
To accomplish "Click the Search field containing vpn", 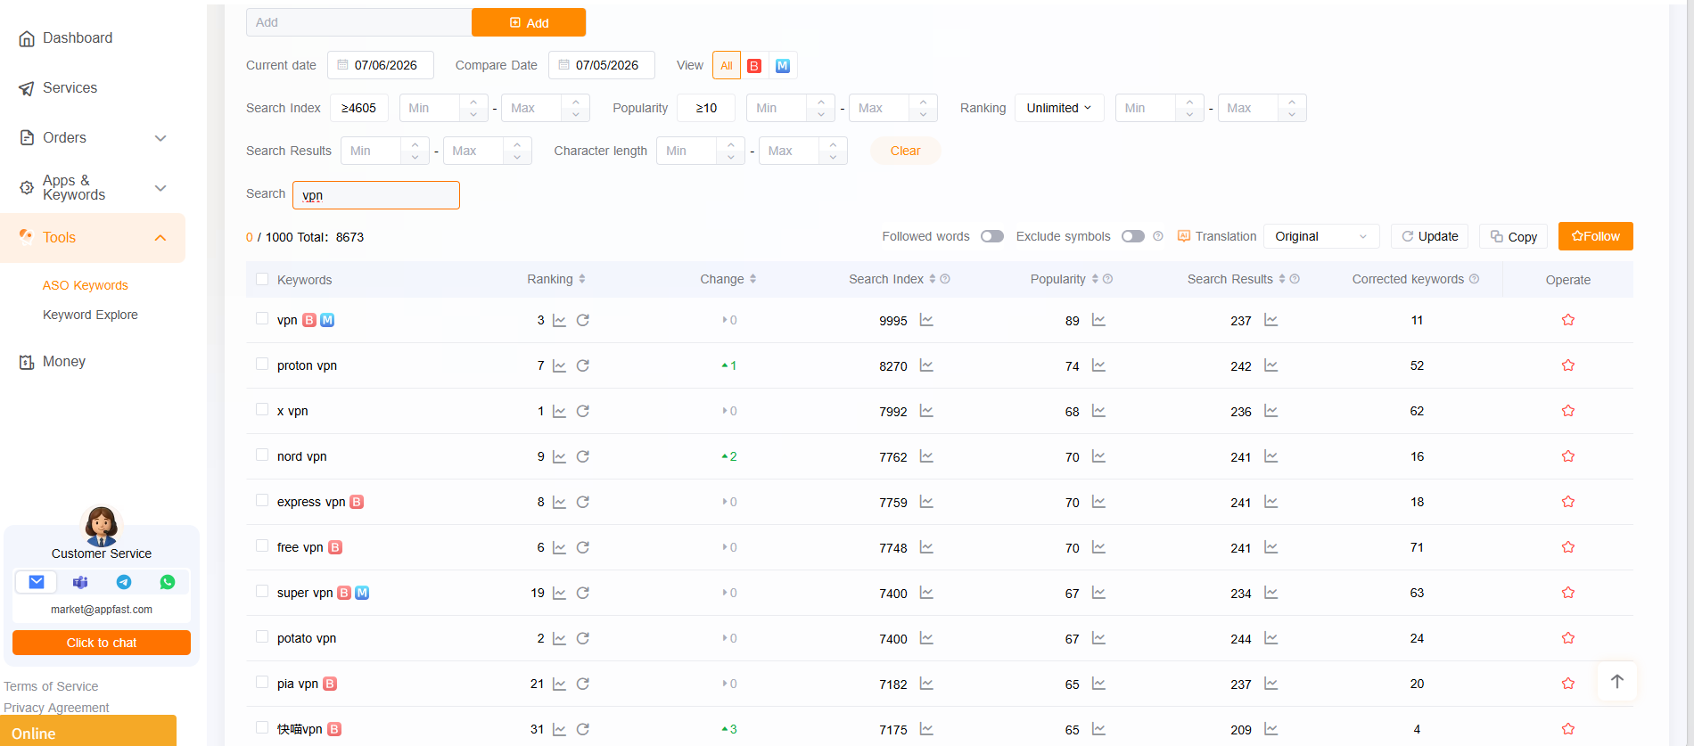I will [376, 195].
